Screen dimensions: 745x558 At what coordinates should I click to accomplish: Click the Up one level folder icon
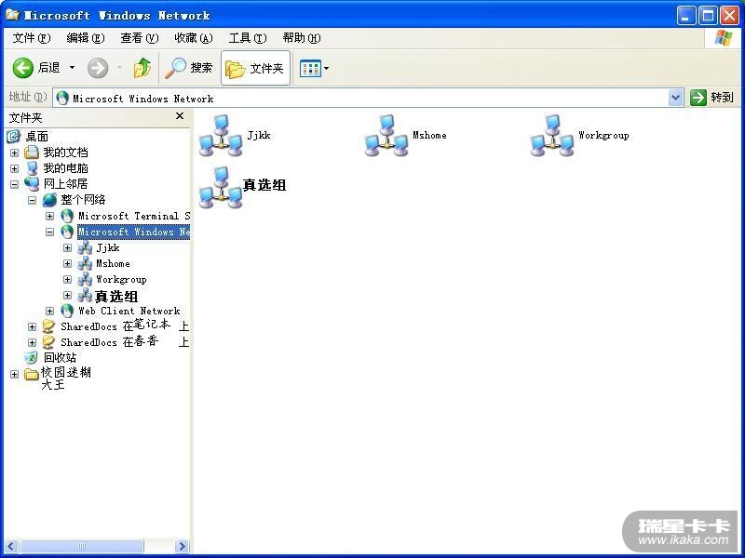(142, 68)
